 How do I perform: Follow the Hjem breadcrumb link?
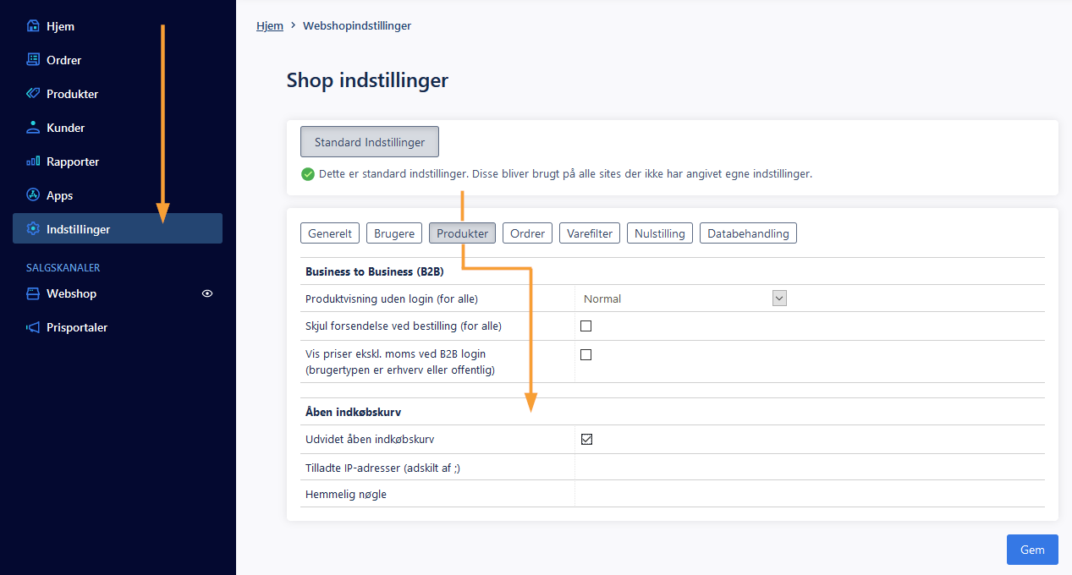[270, 26]
